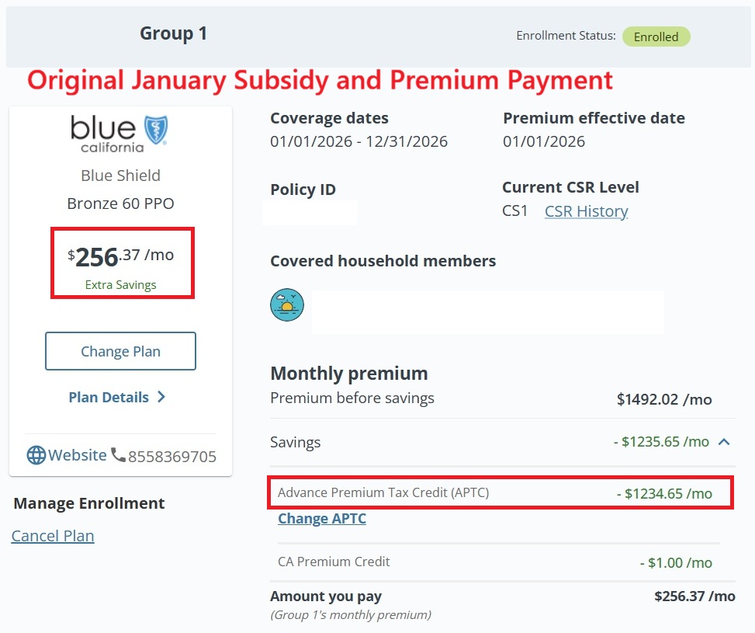Click the Enrolled status badge
The height and width of the screenshot is (633, 755).
click(x=656, y=36)
